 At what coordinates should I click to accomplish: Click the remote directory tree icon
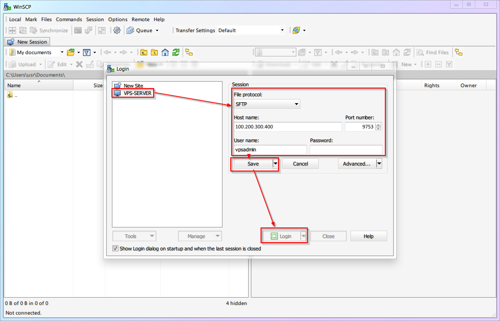point(458,52)
